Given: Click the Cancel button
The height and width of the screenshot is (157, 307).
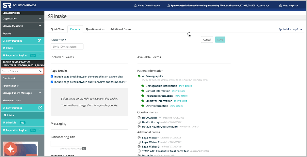Looking at the screenshot, I should coord(207,40).
